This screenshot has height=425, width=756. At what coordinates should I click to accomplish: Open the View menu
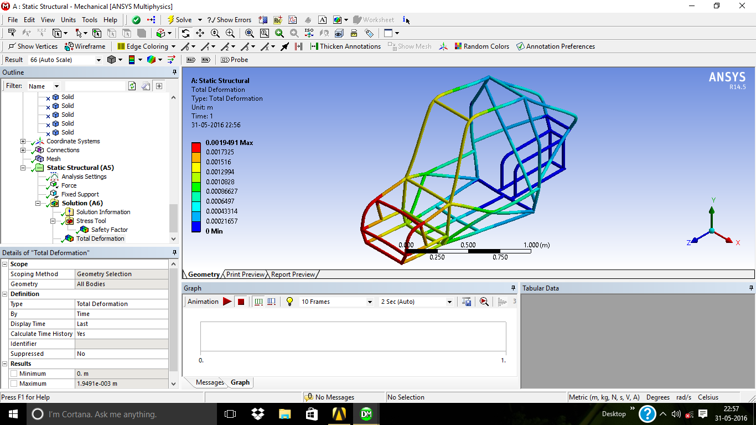point(48,20)
